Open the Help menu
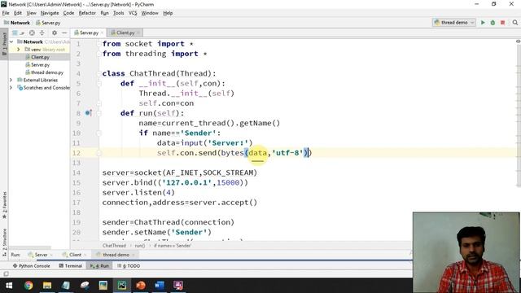The width and height of the screenshot is (521, 293). pyautogui.click(x=168, y=13)
